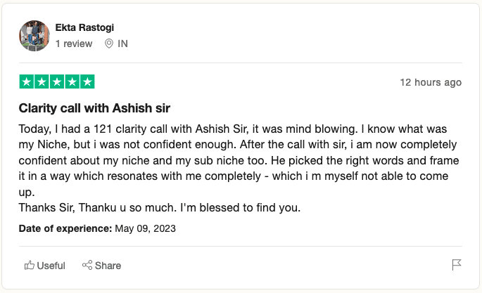This screenshot has width=482, height=293.
Task: Mark review as Useful via text label
Action: pos(51,266)
